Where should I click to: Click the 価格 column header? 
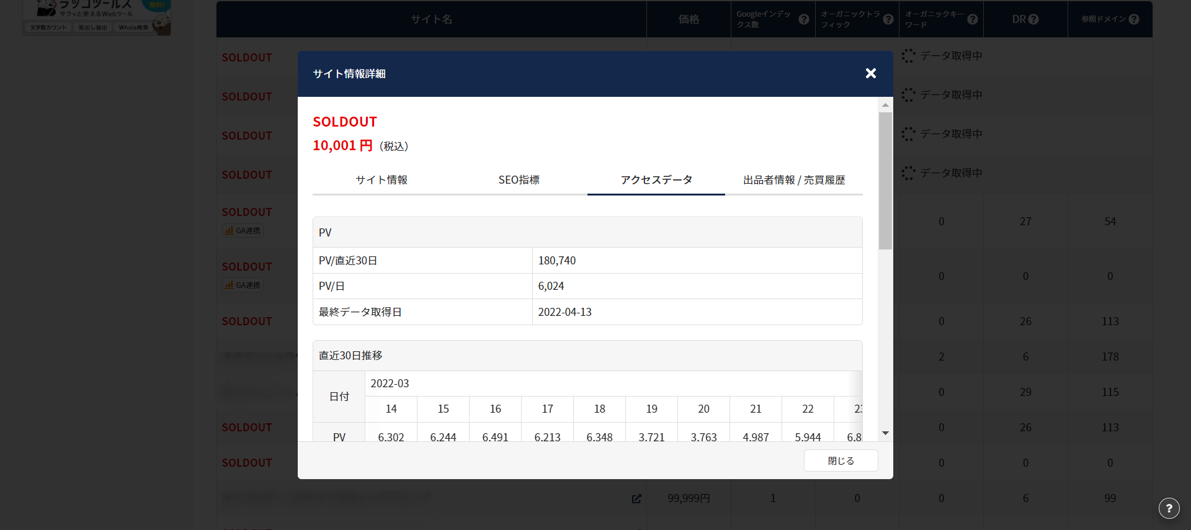point(689,19)
